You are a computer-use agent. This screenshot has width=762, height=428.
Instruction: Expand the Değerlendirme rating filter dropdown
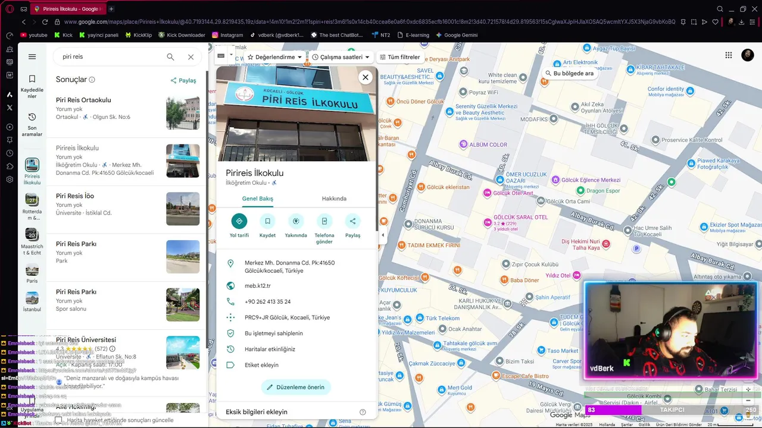[275, 57]
